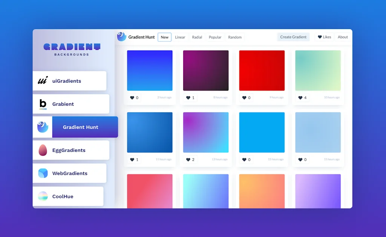Select the WebGradients globe icon
This screenshot has width=386, height=237.
pyautogui.click(x=43, y=173)
